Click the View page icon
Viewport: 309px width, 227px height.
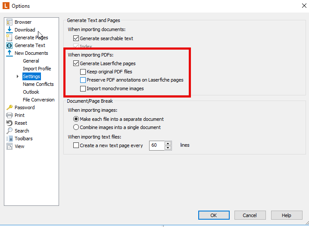click(x=9, y=146)
